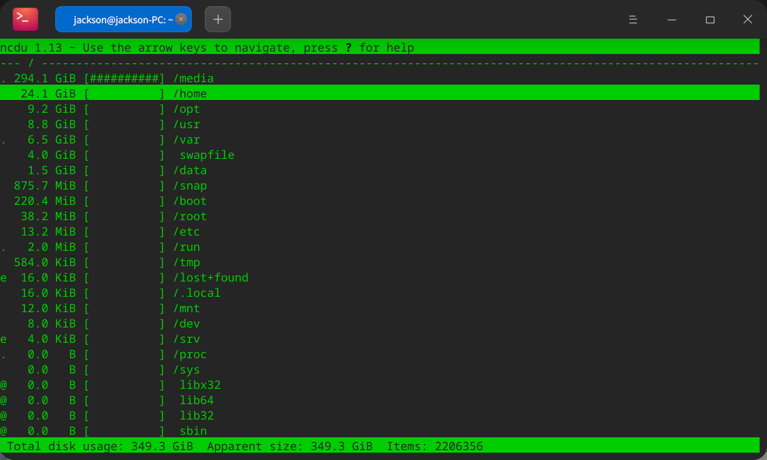Click the 294.1 GiB size value
Screen dimensions: 767x460
click(45, 79)
